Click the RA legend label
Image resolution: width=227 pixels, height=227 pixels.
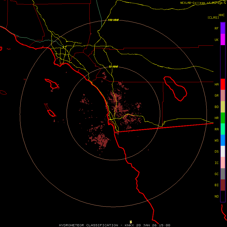[216, 129]
